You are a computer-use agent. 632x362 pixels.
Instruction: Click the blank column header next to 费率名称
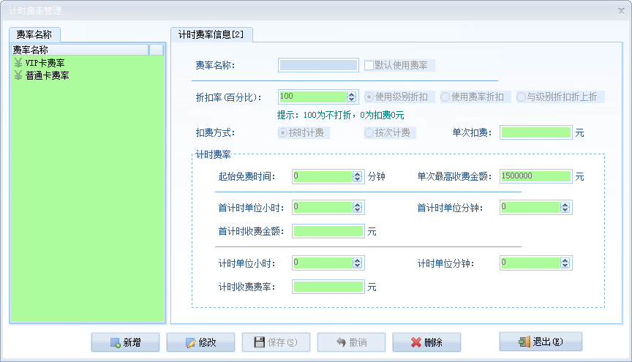pos(156,50)
